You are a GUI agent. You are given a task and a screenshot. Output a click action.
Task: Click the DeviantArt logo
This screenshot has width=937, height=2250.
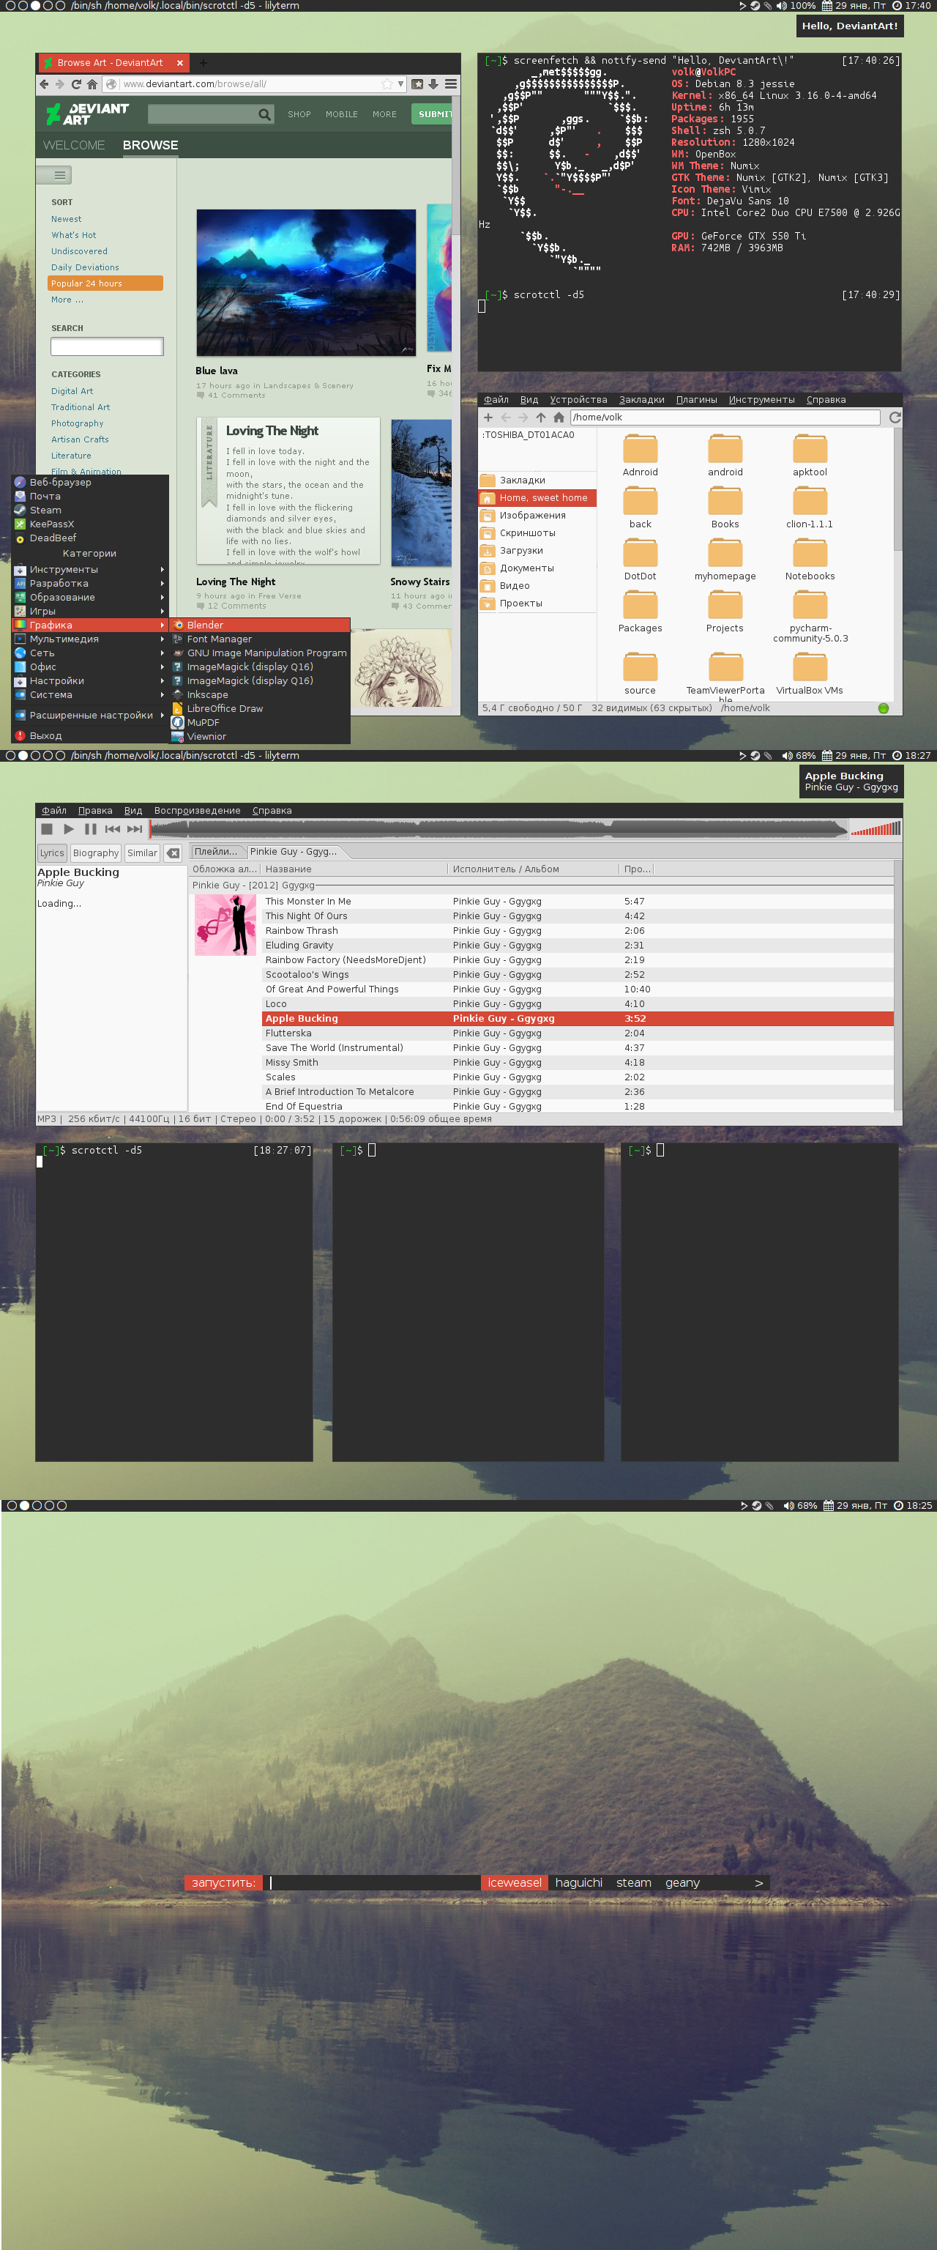point(87,114)
